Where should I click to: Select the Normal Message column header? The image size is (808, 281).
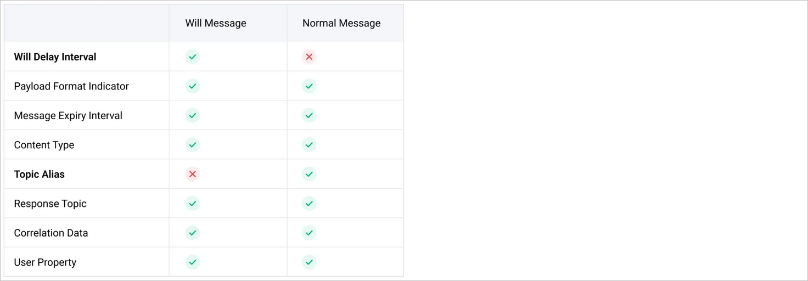(341, 23)
